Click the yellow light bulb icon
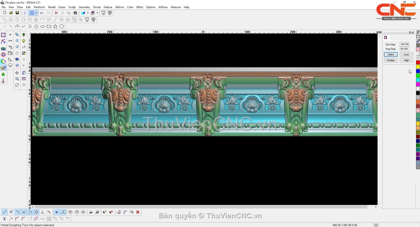Image resolution: width=420 pixels, height=227 pixels. pyautogui.click(x=24, y=41)
